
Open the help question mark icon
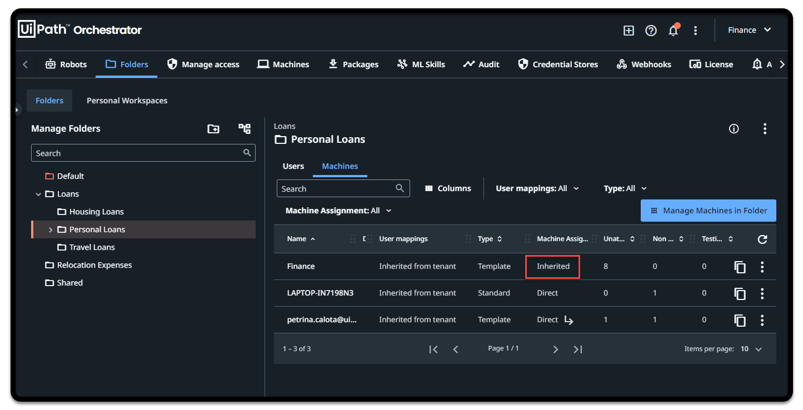[x=651, y=31]
